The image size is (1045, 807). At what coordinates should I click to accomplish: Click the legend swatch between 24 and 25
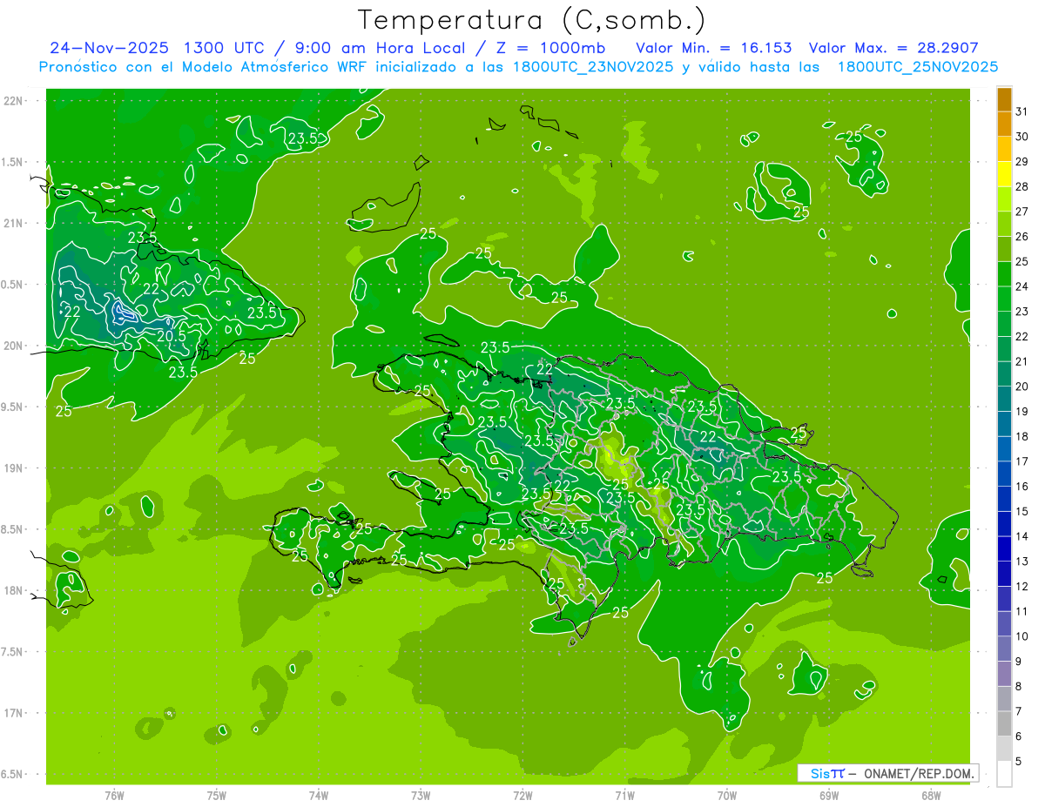1004,274
